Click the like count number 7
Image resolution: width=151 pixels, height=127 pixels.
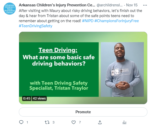pyautogui.click(x=80, y=122)
